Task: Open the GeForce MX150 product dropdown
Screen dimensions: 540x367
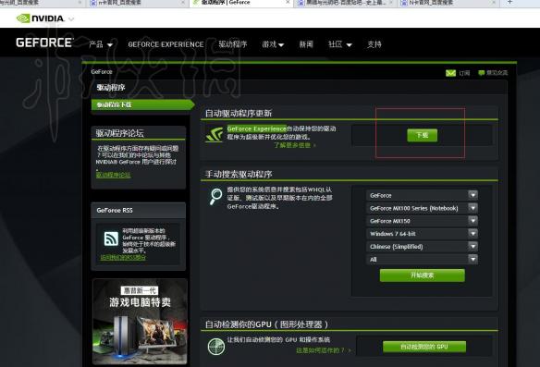Action: [422, 221]
